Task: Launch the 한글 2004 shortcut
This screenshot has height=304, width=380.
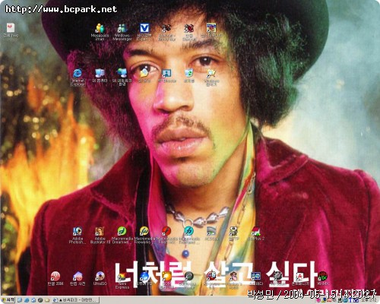Action: click(55, 278)
